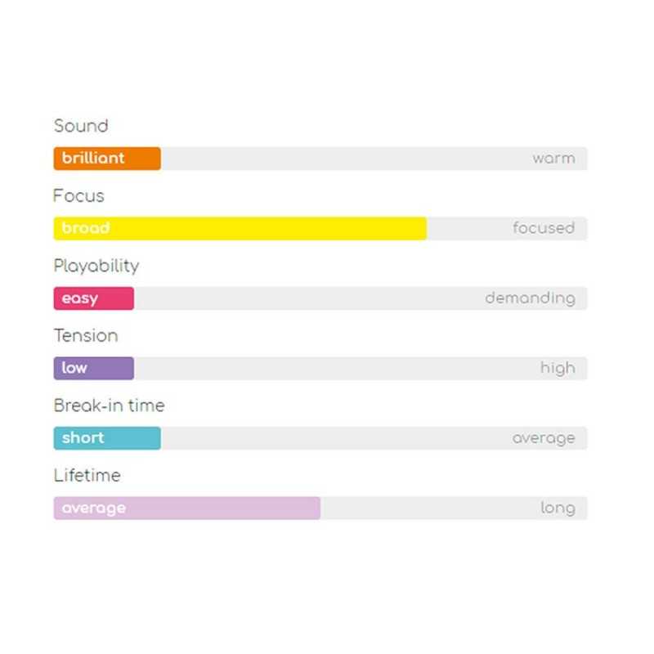Click the 'high' end of Tension scale

click(x=558, y=369)
